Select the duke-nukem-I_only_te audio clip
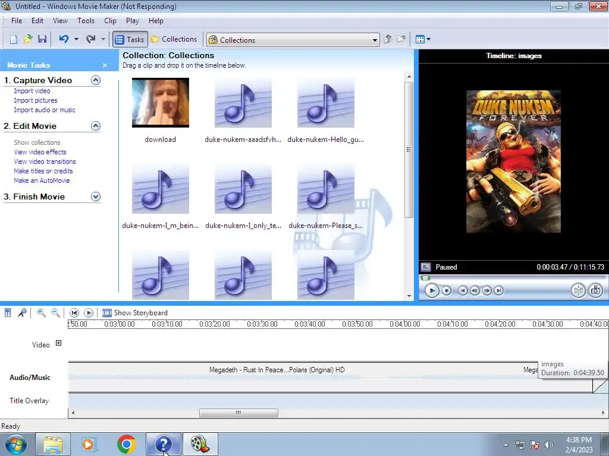Viewport: 609px width, 456px height. tap(243, 189)
